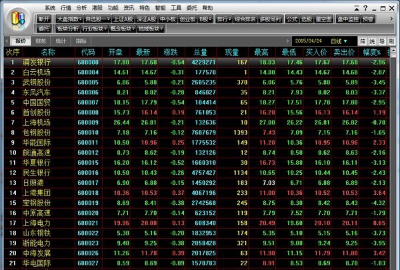Open the 排行 dropdown
400x270 pixels.
pos(224,19)
